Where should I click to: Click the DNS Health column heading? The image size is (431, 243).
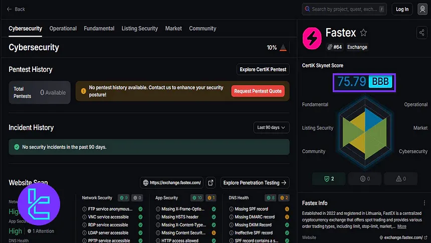click(x=239, y=198)
